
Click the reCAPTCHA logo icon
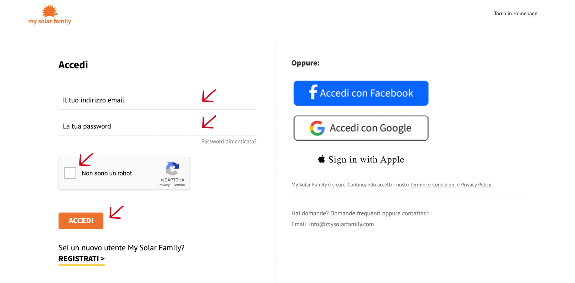[x=172, y=169]
